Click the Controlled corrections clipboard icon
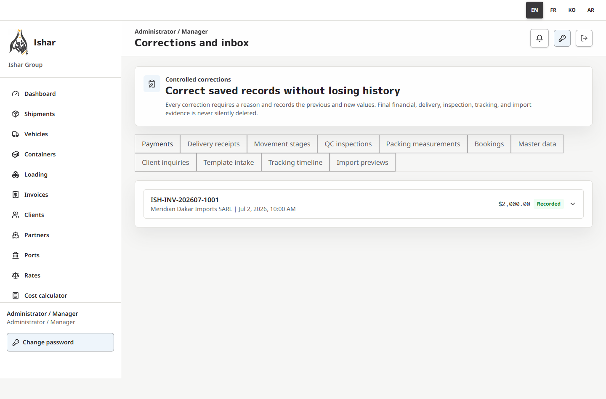This screenshot has height=399, width=606. click(152, 84)
